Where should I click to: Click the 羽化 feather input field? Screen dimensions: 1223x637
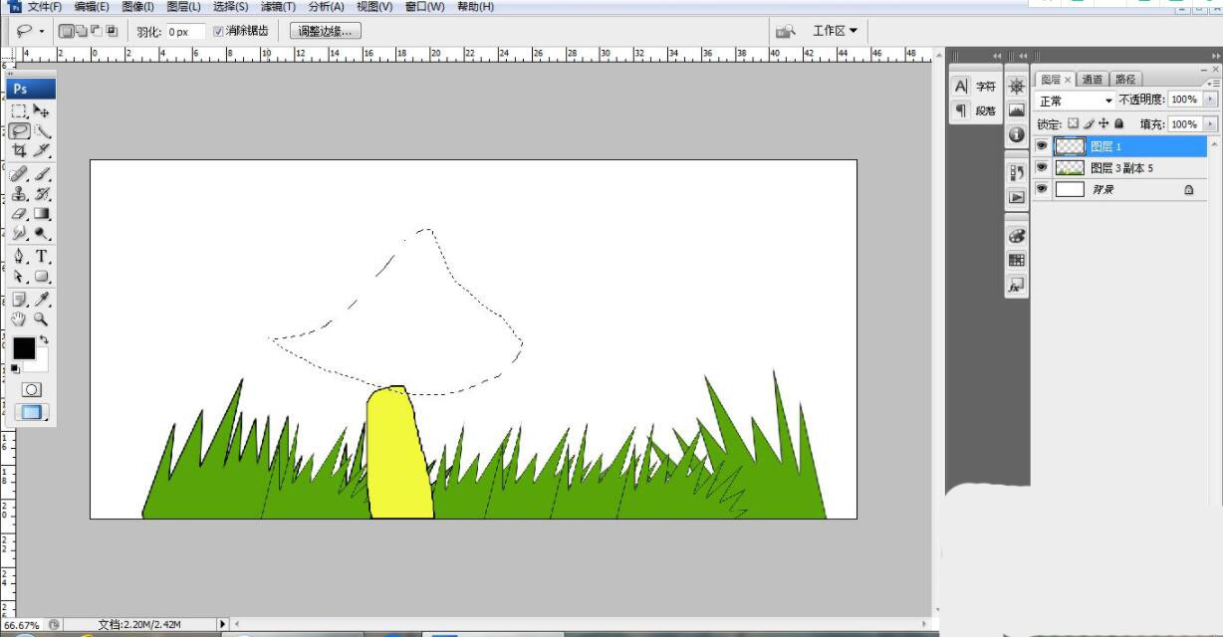click(x=184, y=32)
